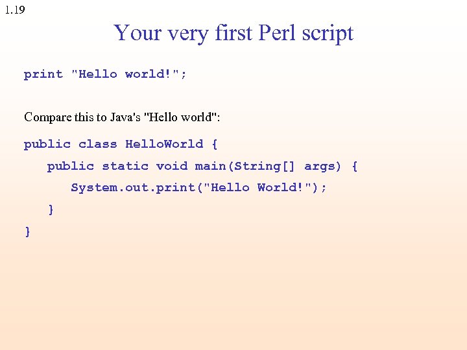Click the final closing brace of the class
Screen dimensions: 467x350
27,231
